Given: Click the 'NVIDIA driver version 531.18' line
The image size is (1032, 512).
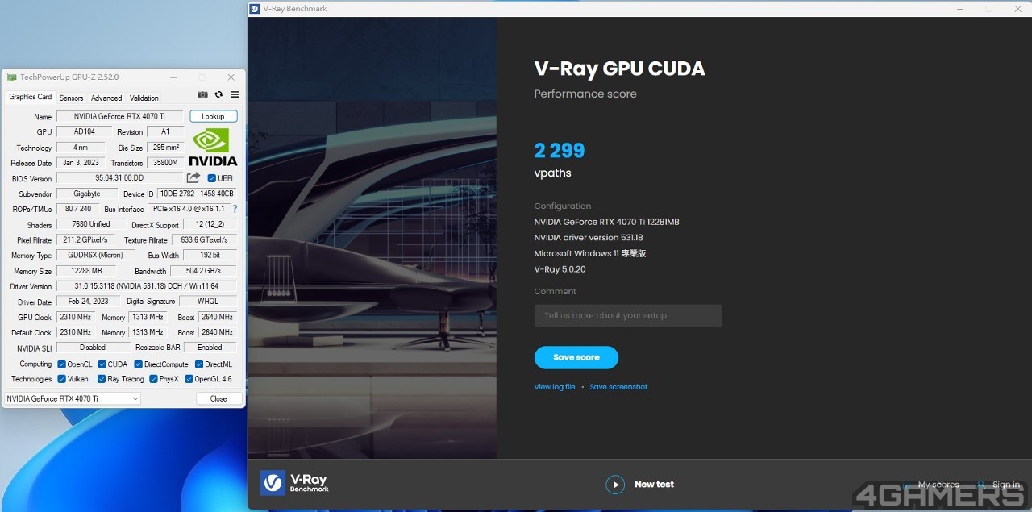Looking at the screenshot, I should (589, 238).
